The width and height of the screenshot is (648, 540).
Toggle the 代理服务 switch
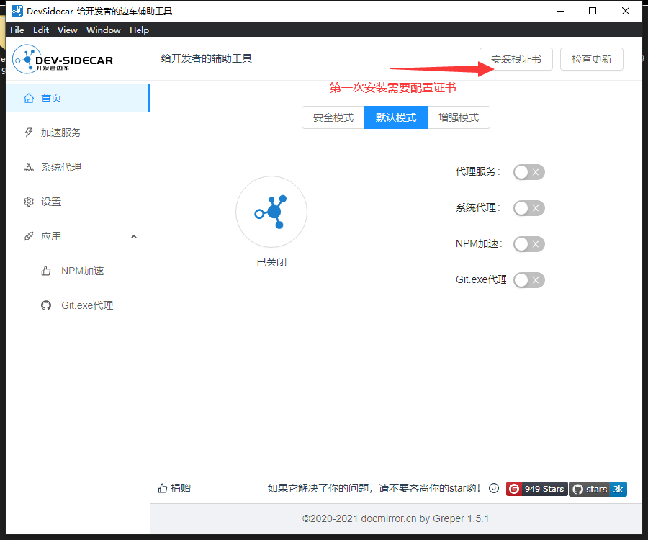click(x=529, y=172)
